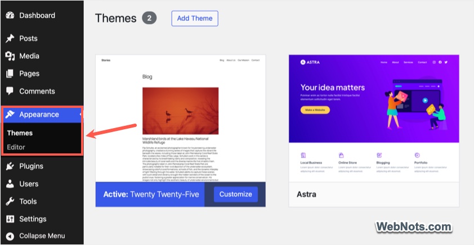Click the Users person icon
The height and width of the screenshot is (245, 474).
click(10, 184)
